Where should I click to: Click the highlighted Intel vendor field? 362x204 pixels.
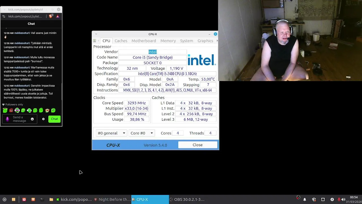coord(152,52)
